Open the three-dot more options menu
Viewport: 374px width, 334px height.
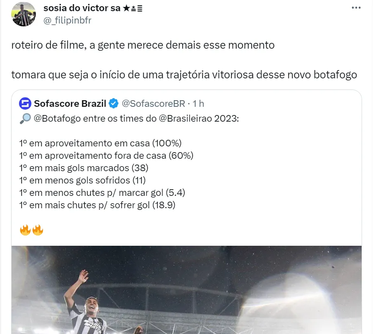[356, 8]
